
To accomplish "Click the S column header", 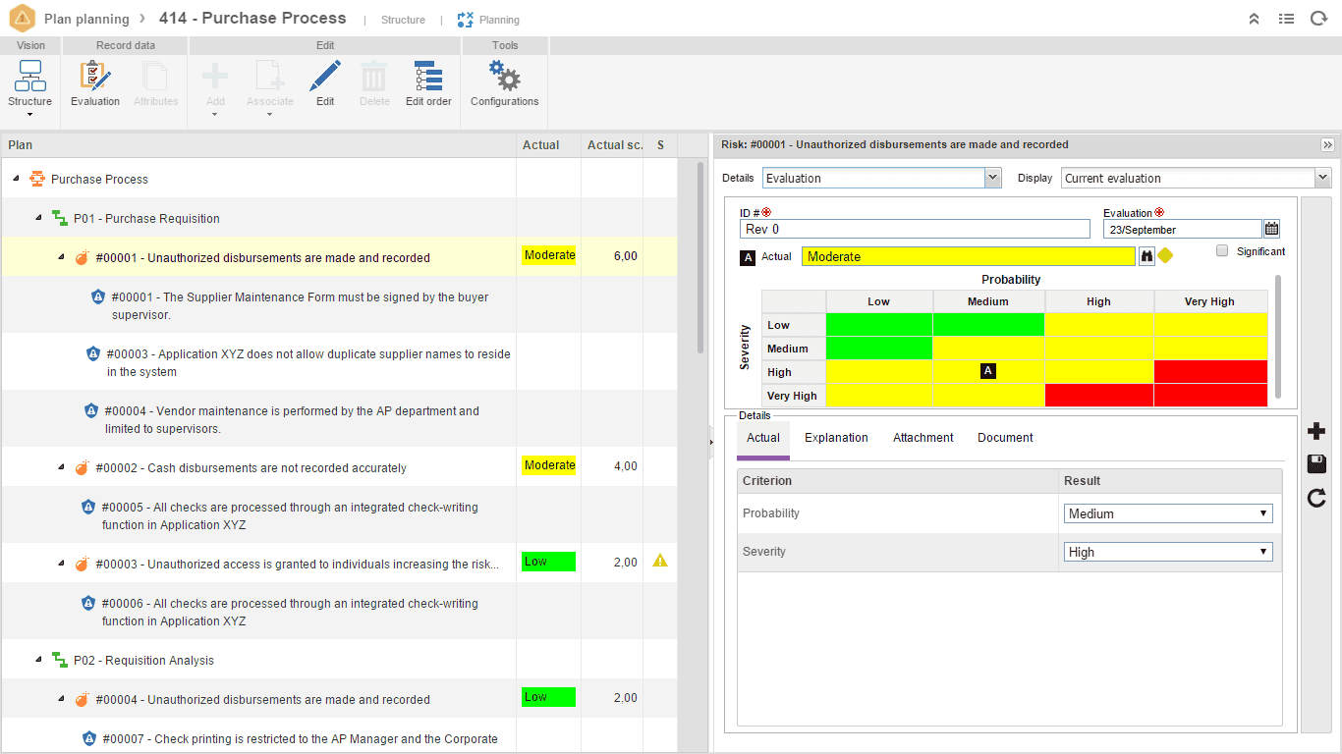I will pos(660,145).
